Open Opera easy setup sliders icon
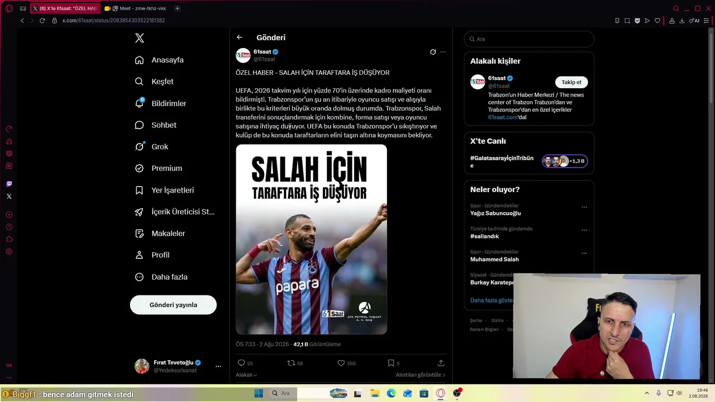The width and height of the screenshot is (715, 402). click(x=706, y=21)
